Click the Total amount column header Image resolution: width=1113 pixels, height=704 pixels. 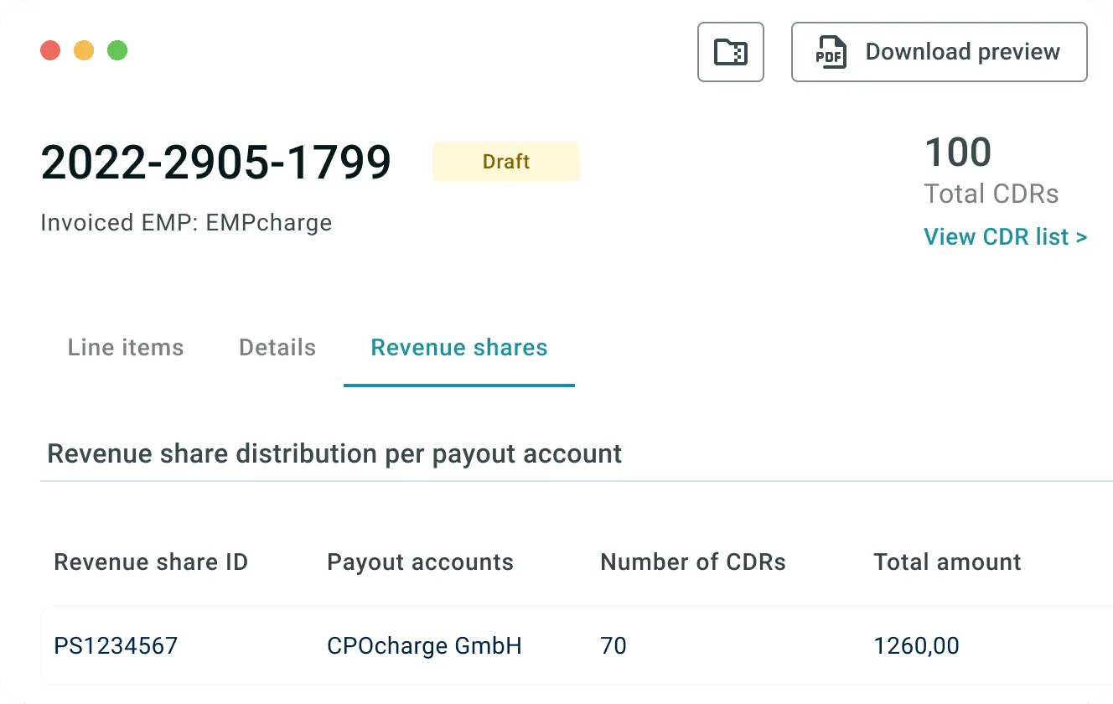coord(947,562)
